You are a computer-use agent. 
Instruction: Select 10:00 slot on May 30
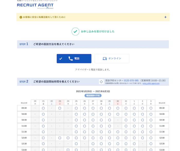tap(118, 114)
